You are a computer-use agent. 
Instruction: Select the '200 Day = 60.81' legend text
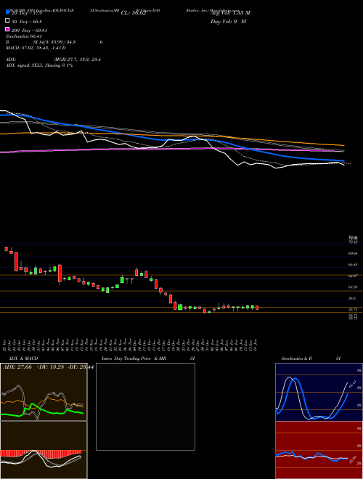point(29,30)
